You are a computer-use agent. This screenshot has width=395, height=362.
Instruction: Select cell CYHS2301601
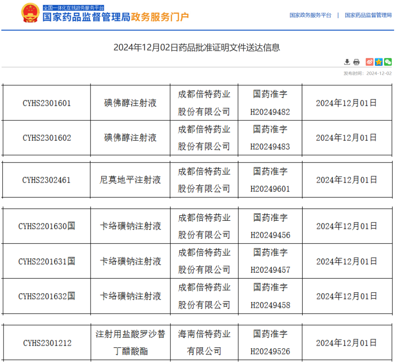47,103
